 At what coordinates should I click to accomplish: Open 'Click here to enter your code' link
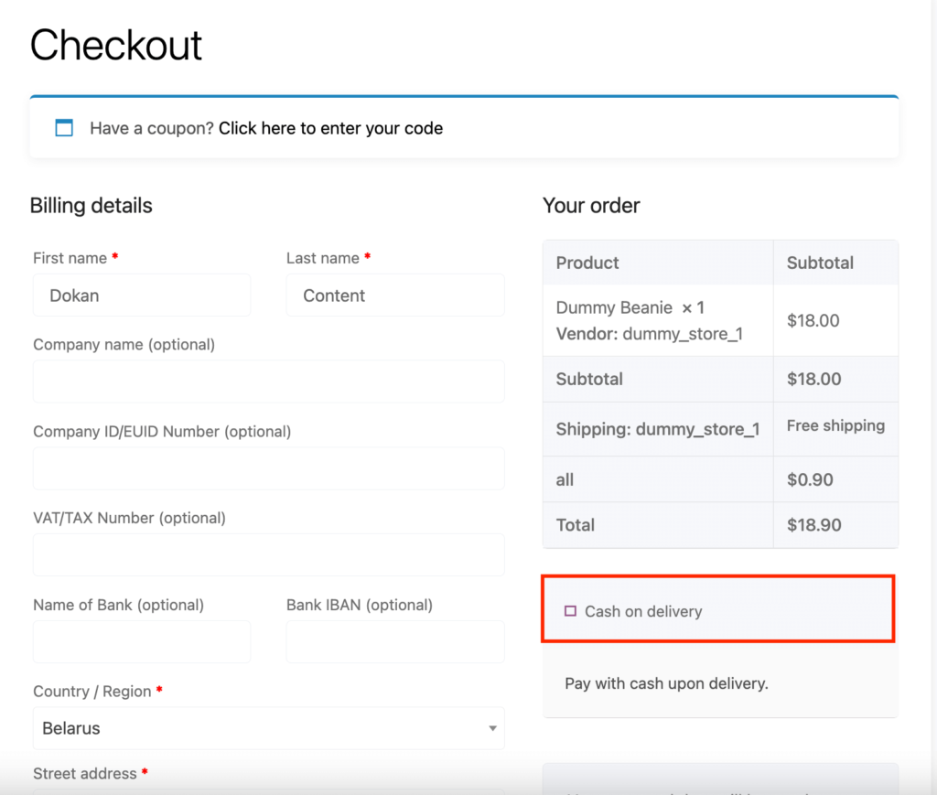[330, 128]
